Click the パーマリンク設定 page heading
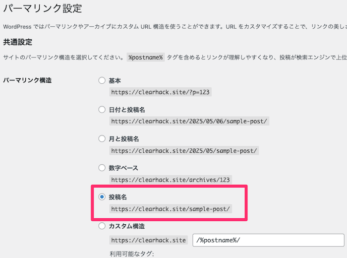This screenshot has width=347, height=258. pyautogui.click(x=43, y=8)
